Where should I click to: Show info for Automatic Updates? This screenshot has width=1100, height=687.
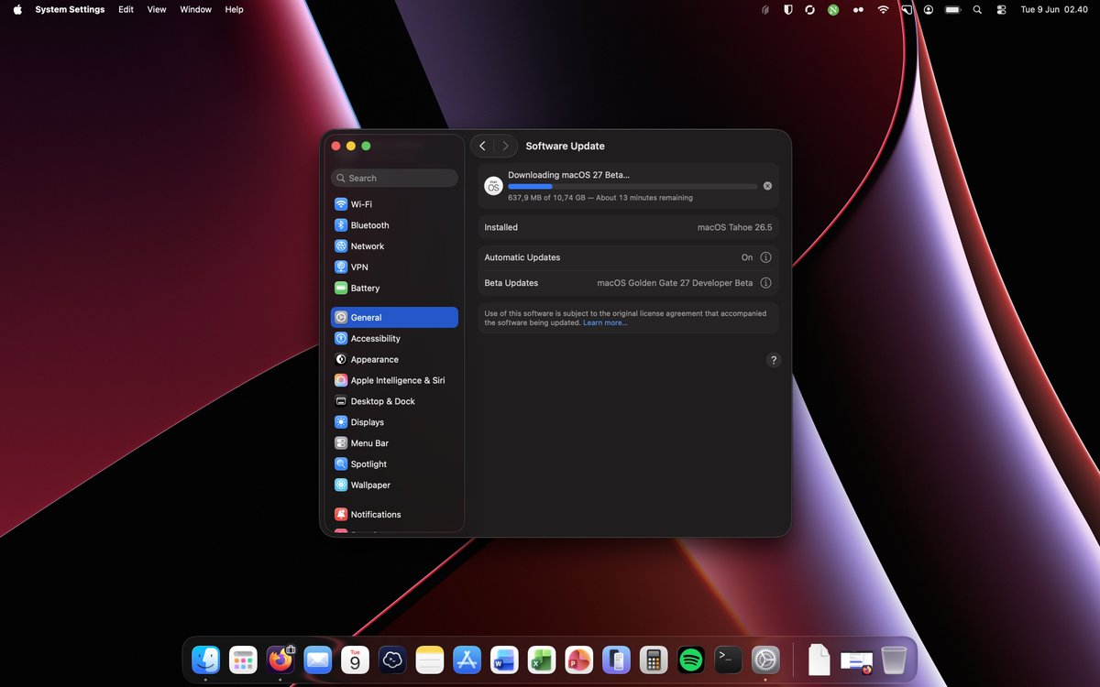(766, 258)
